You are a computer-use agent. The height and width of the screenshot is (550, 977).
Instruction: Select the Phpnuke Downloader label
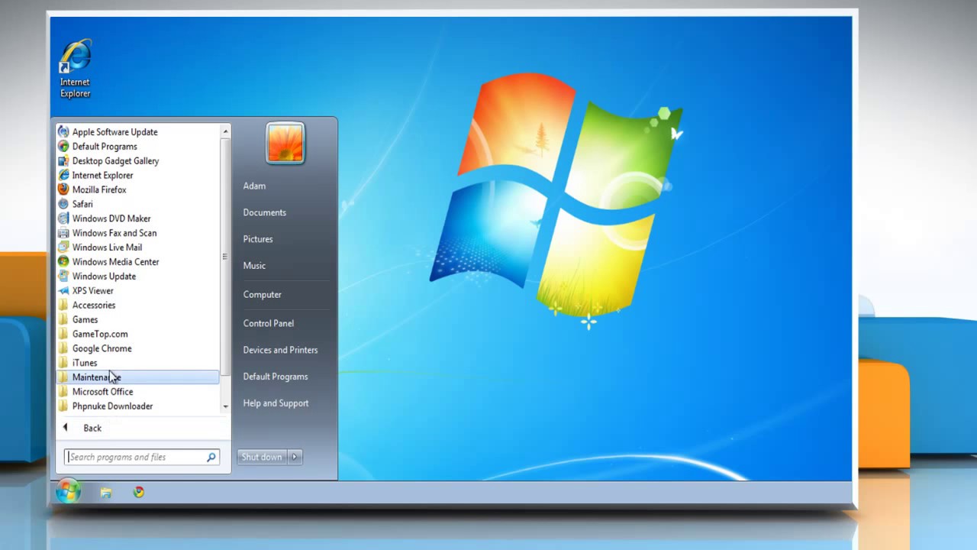112,406
